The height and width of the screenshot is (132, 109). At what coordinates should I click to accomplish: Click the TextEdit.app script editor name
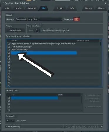click(x=21, y=121)
